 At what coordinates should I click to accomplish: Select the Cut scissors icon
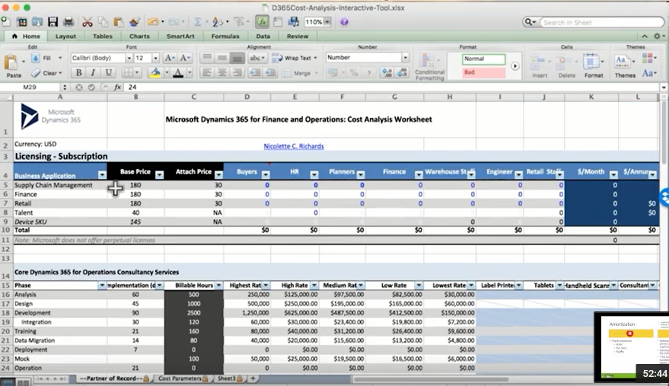(88, 22)
